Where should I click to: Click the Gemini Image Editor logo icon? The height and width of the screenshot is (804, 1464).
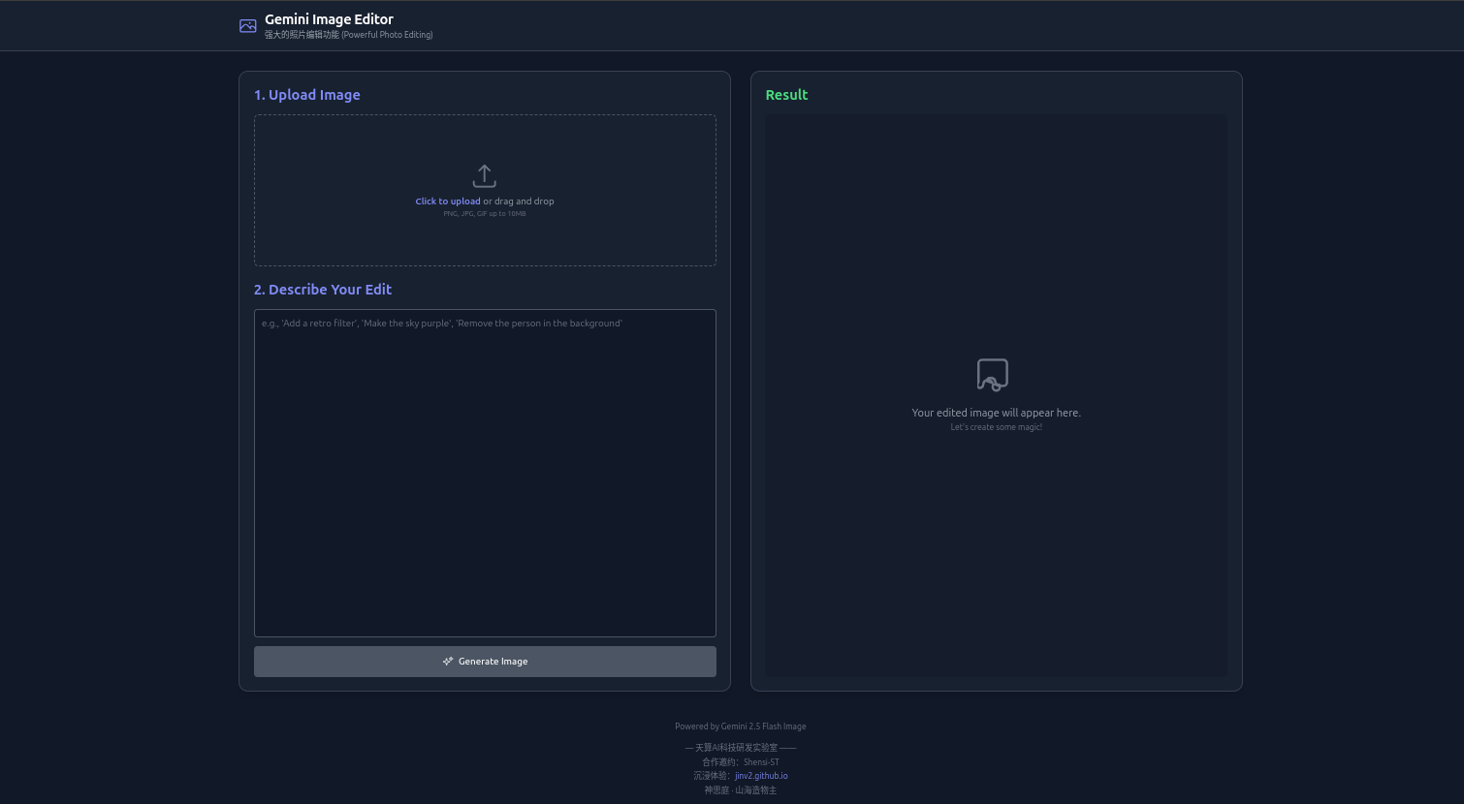tap(248, 26)
